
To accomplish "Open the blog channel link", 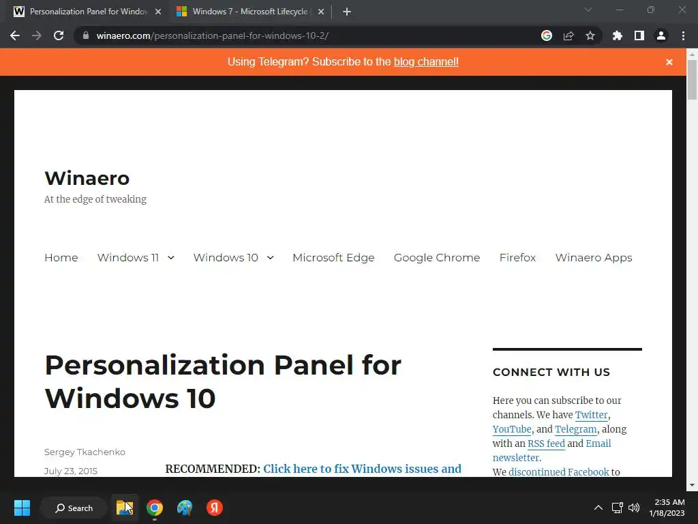I will [426, 62].
